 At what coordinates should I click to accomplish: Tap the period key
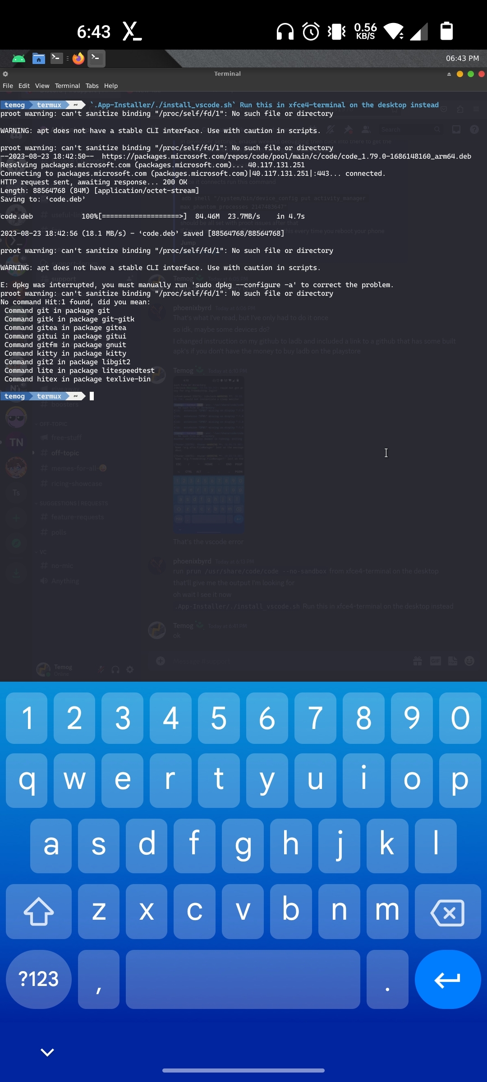(387, 979)
